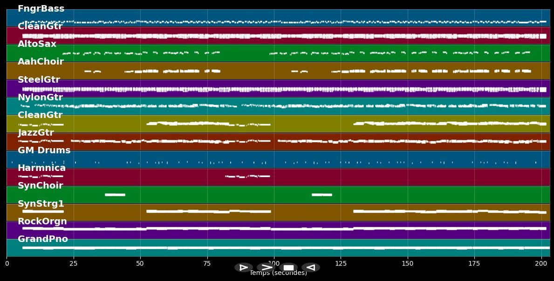Click the left-pointing triangle rewind button
Image resolution: width=554 pixels, height=281 pixels.
tap(311, 268)
